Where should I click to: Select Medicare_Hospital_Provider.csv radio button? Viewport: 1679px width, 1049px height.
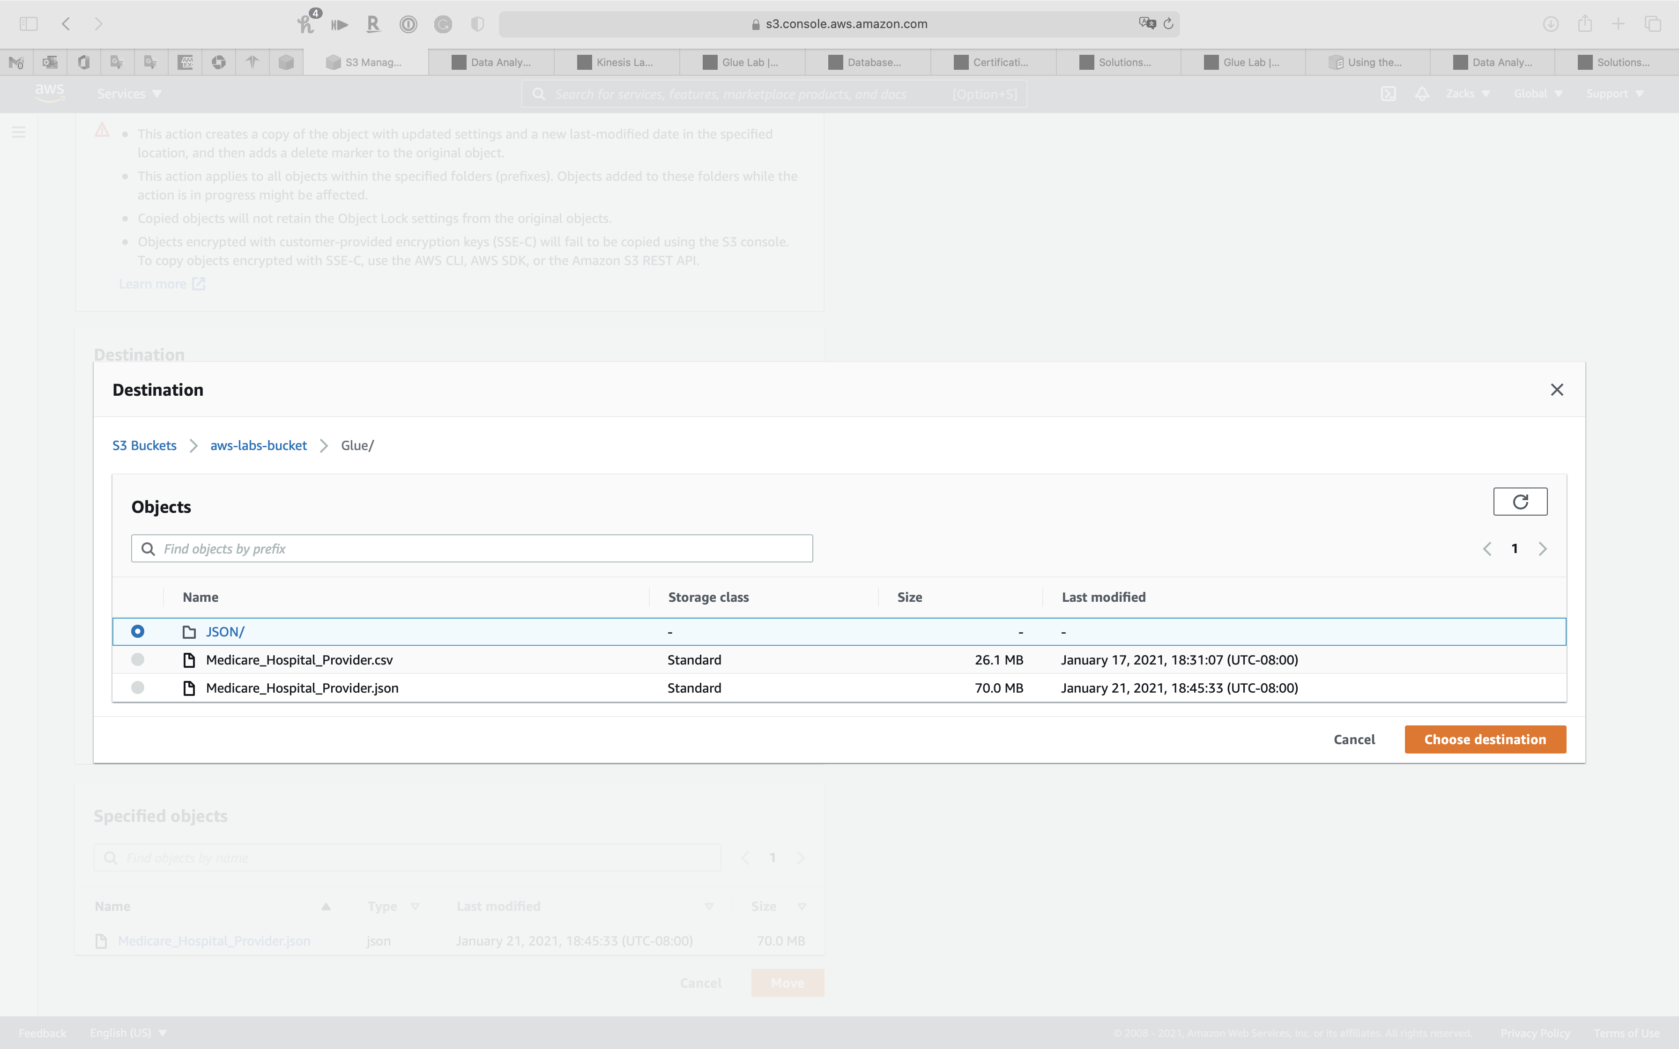137,660
